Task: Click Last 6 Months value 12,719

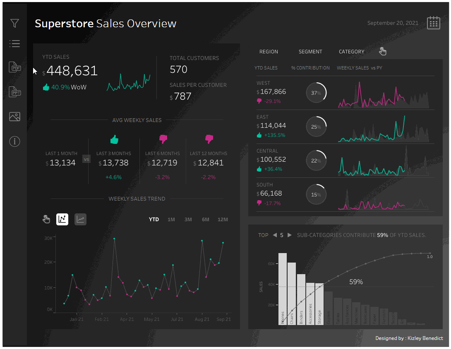Action: click(x=164, y=163)
